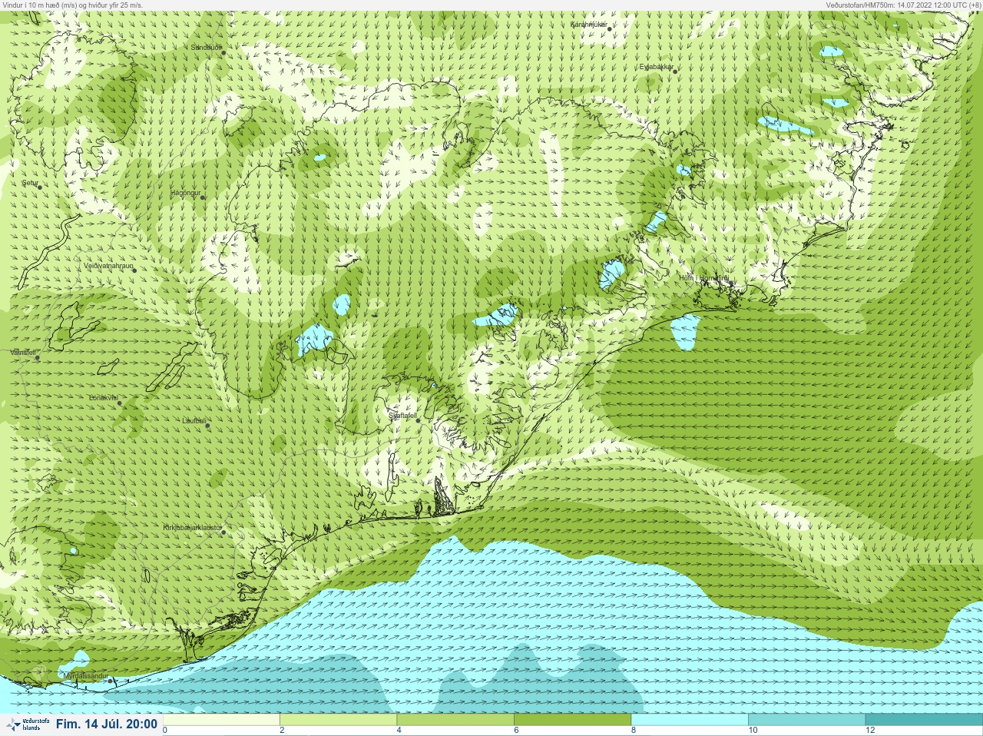Click the above-12 m/s teal legend swatch
The height and width of the screenshot is (736, 983).
pyautogui.click(x=924, y=720)
